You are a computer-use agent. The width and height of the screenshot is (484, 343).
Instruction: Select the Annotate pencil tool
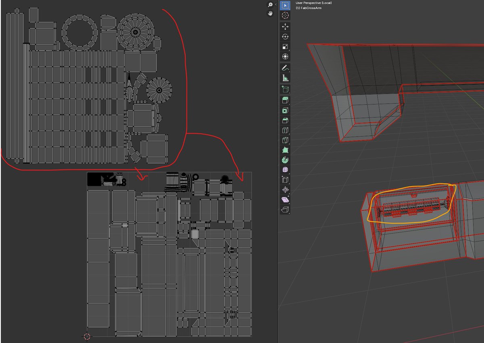click(285, 69)
